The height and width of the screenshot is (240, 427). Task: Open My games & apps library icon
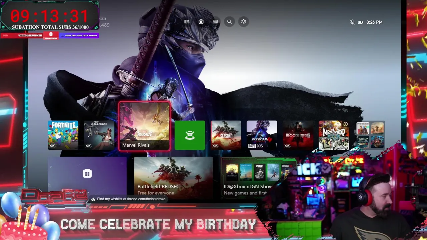pyautogui.click(x=187, y=22)
